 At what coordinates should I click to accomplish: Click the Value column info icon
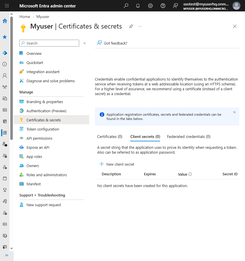point(190,174)
